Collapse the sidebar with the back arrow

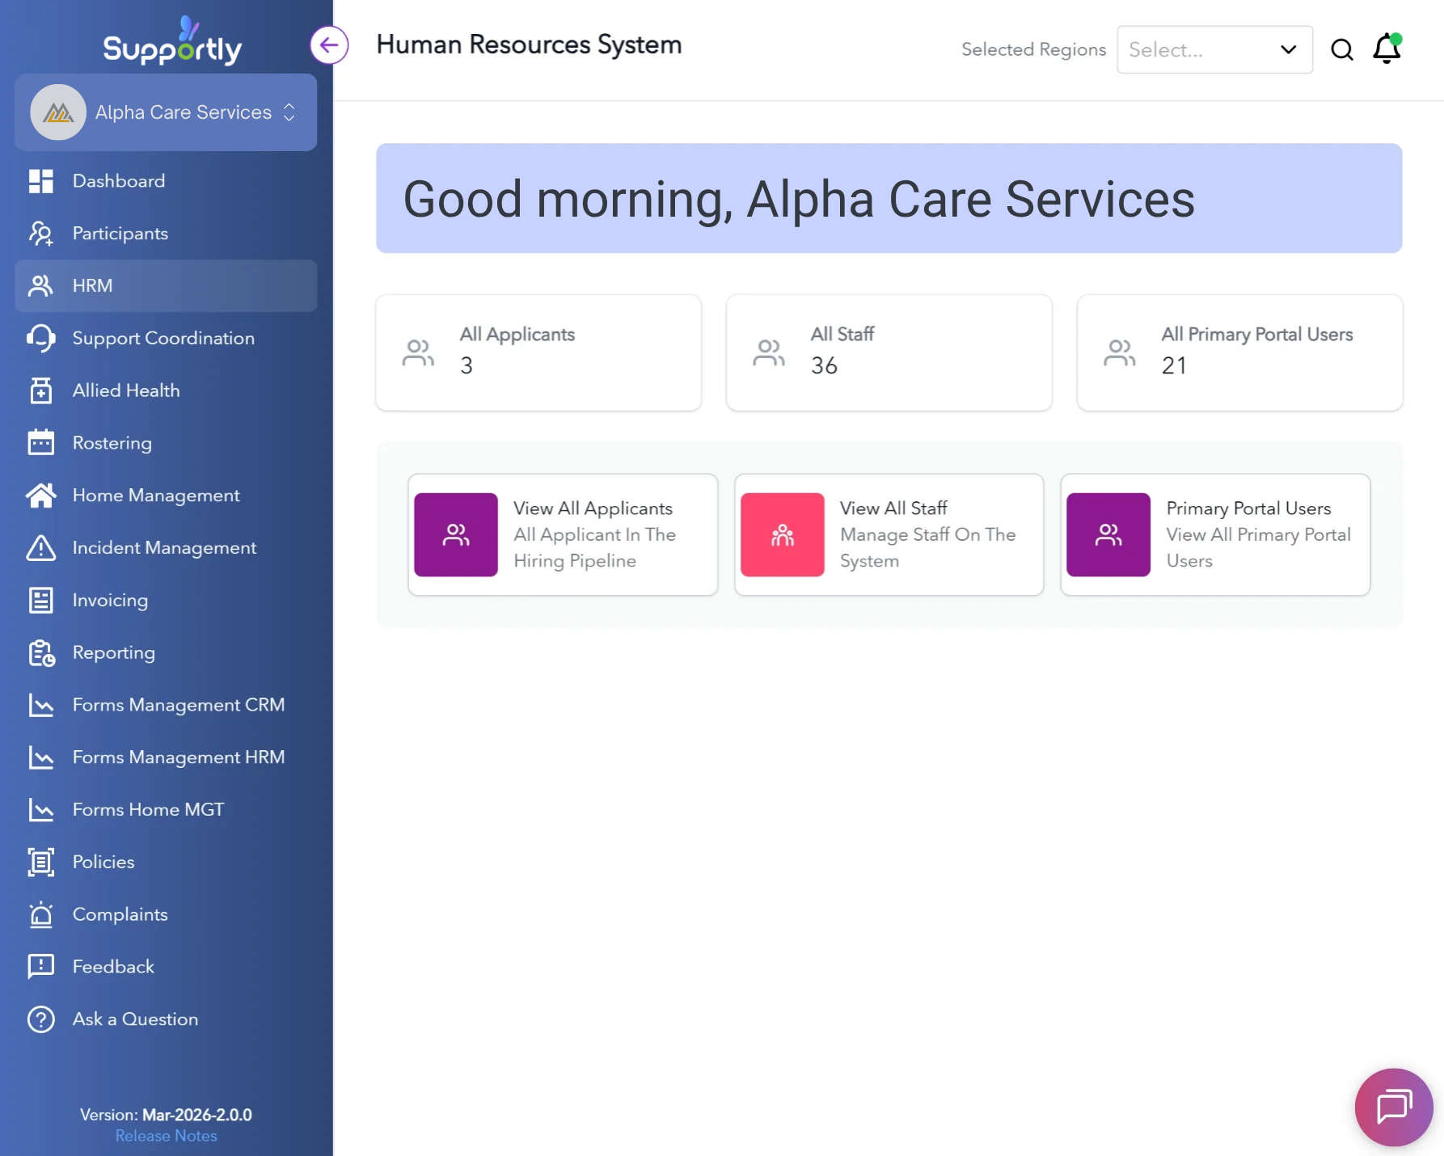coord(329,45)
